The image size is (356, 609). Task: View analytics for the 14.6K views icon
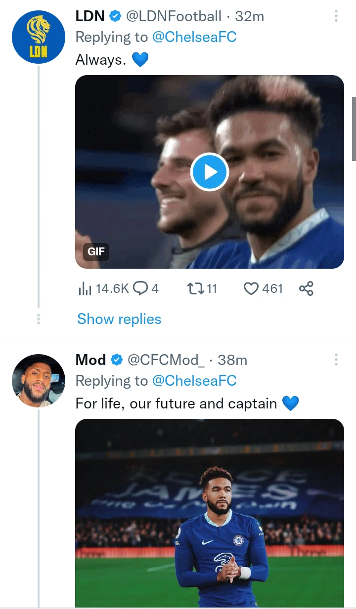pos(85,288)
